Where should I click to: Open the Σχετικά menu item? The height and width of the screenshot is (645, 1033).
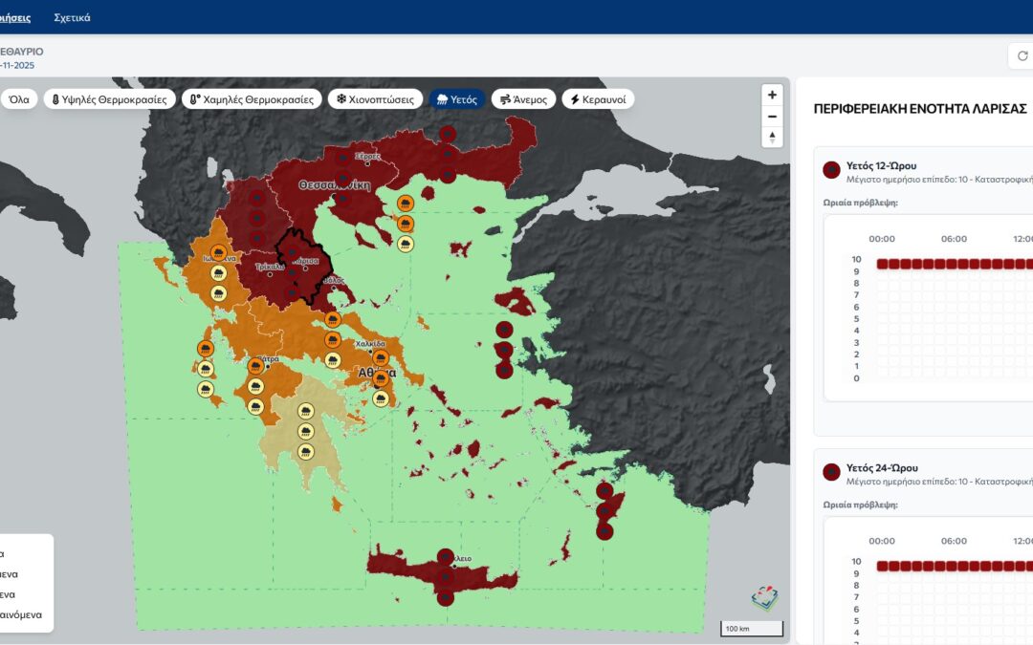point(74,17)
